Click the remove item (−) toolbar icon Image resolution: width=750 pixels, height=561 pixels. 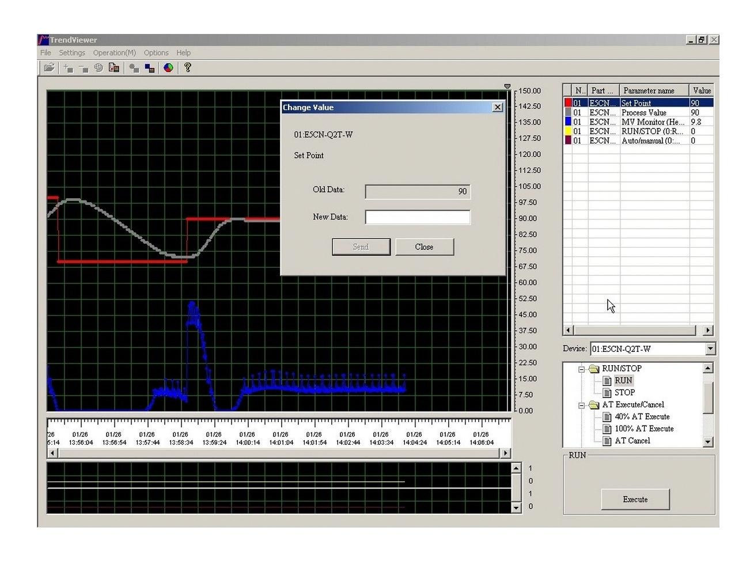tap(84, 67)
